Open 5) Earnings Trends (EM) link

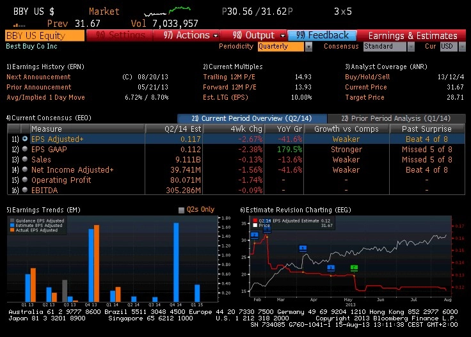coord(44,210)
